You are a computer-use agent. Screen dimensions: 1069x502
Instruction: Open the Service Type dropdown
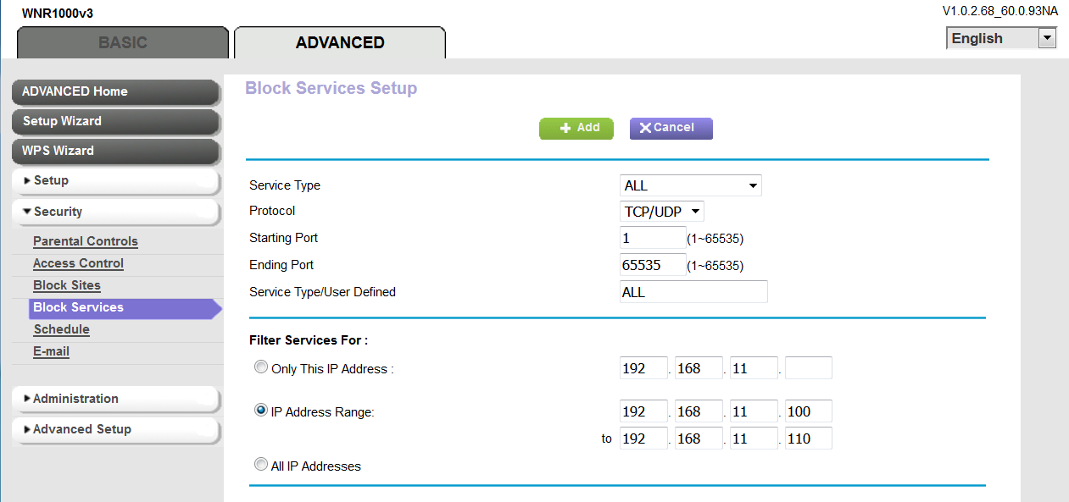(690, 185)
